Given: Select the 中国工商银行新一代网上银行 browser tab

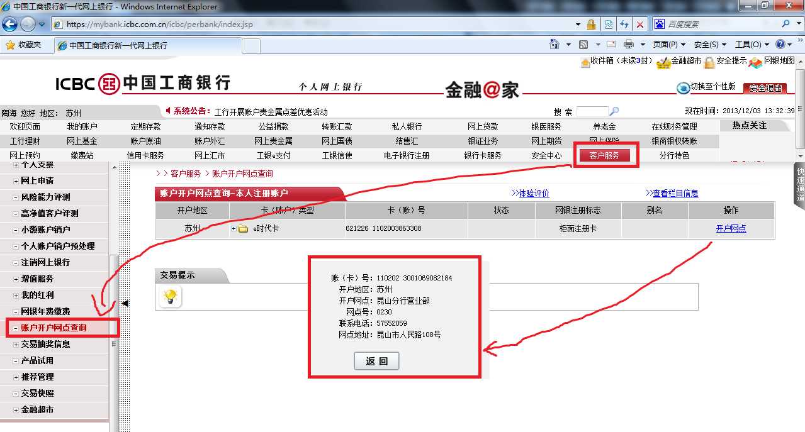Looking at the screenshot, I should click(147, 46).
